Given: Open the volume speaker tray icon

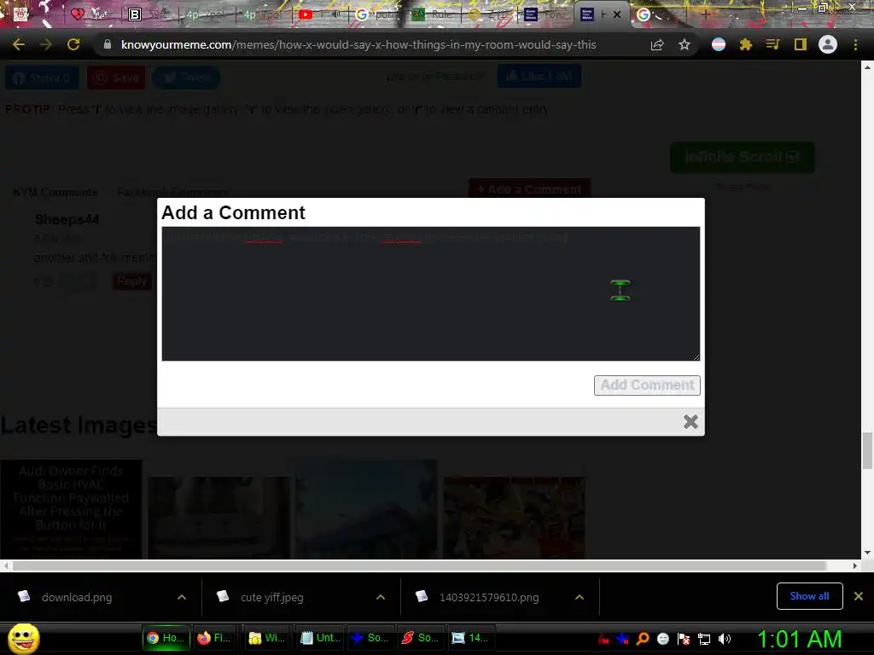Looking at the screenshot, I should click(725, 639).
